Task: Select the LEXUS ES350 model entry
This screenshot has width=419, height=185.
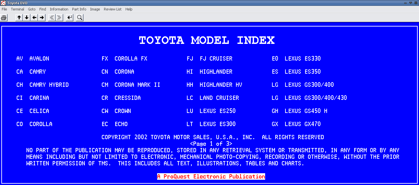Action: 296,72
